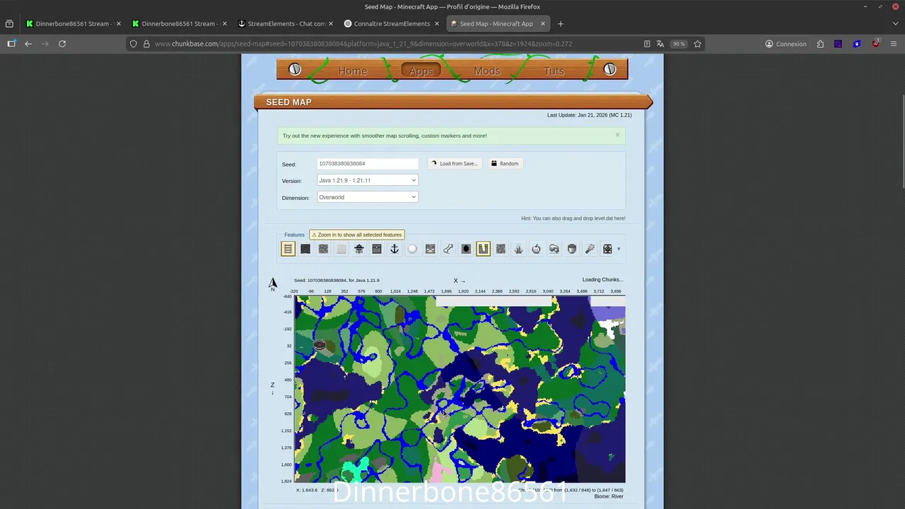This screenshot has width=905, height=509.
Task: Switch to Connaître StreamElements tab
Action: click(392, 23)
